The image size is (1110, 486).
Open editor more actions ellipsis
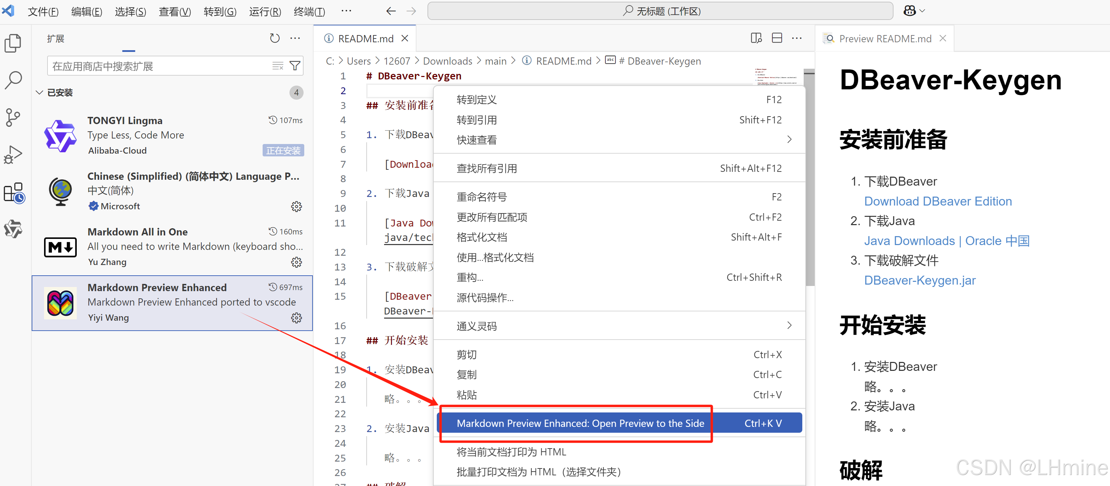[797, 38]
